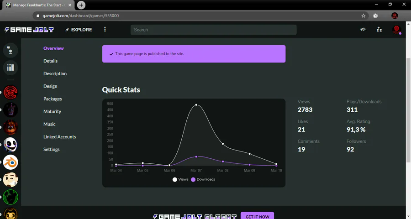Viewport: 411px width, 219px height.
Task: Toggle the Views series in chart legend
Action: click(x=180, y=179)
